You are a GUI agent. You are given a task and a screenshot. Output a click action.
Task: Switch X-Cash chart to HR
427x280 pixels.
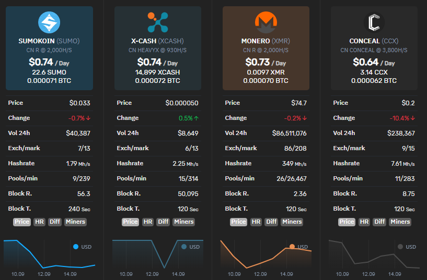147,222
